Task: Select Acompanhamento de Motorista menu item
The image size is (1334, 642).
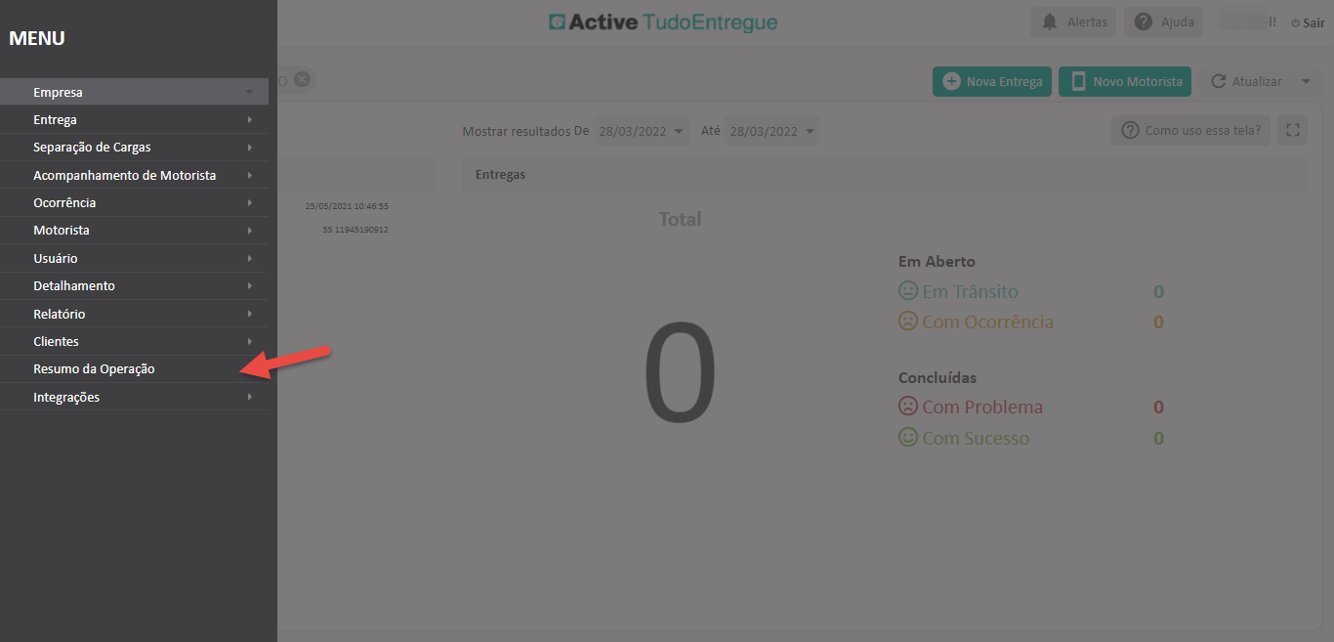Action: point(125,175)
